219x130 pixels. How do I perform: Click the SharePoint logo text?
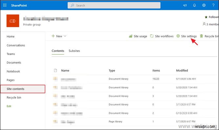[19, 6]
